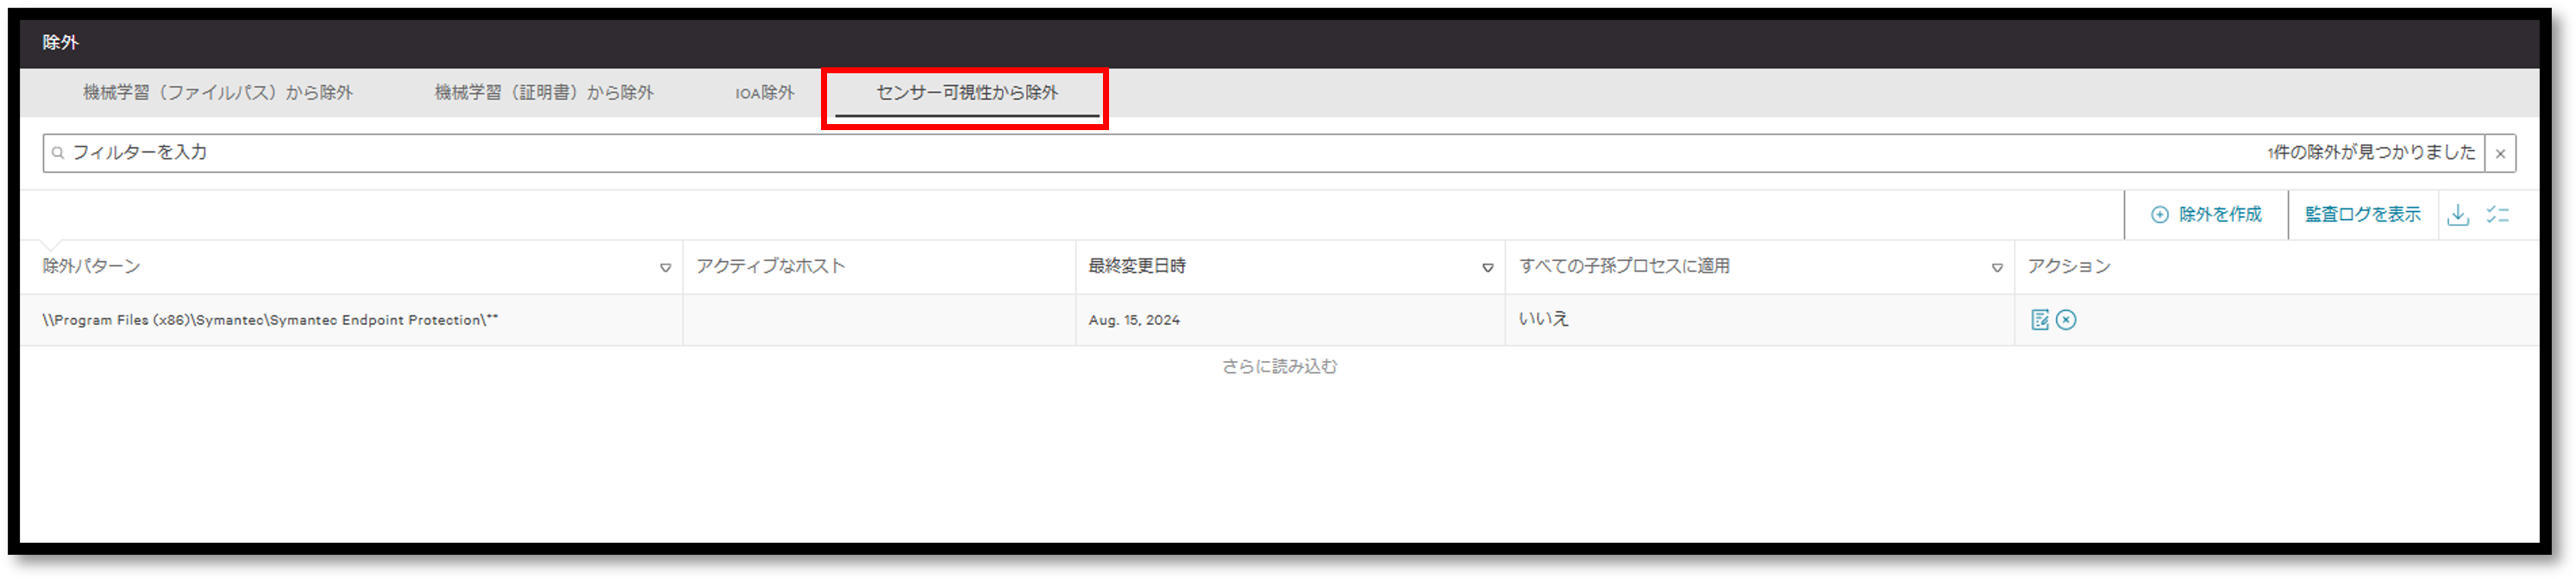Click the download export icon

coord(2458,215)
